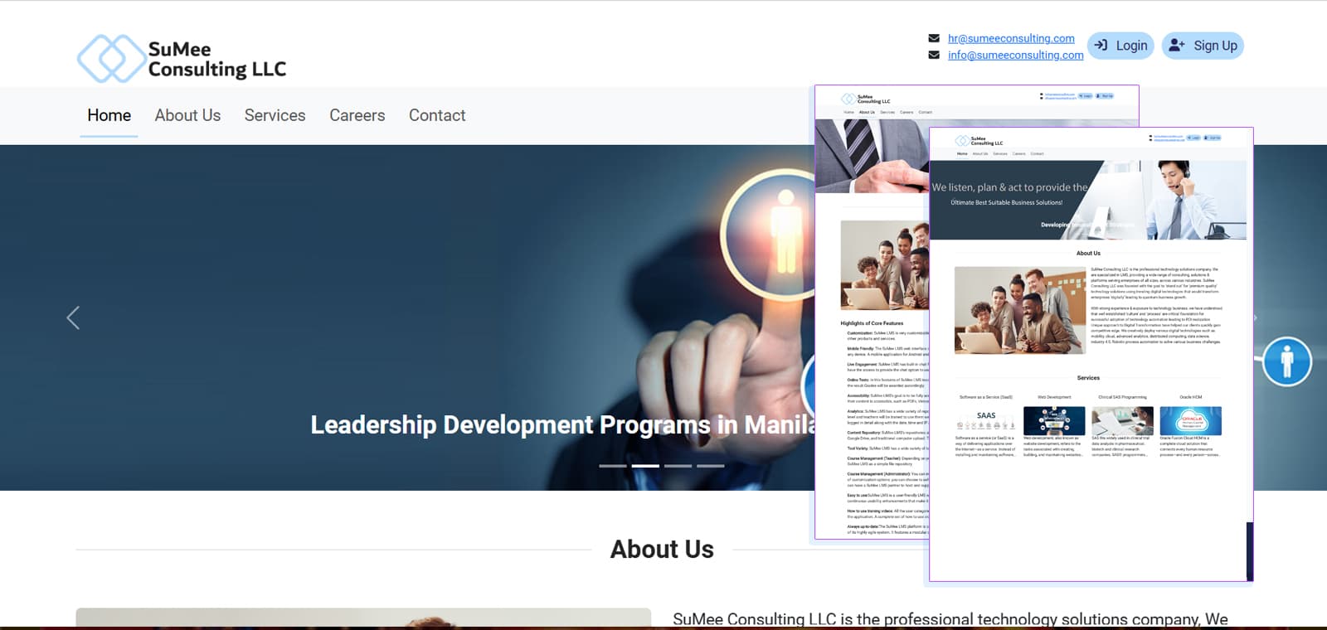Select the fourth carousel slide indicator

[x=710, y=466]
